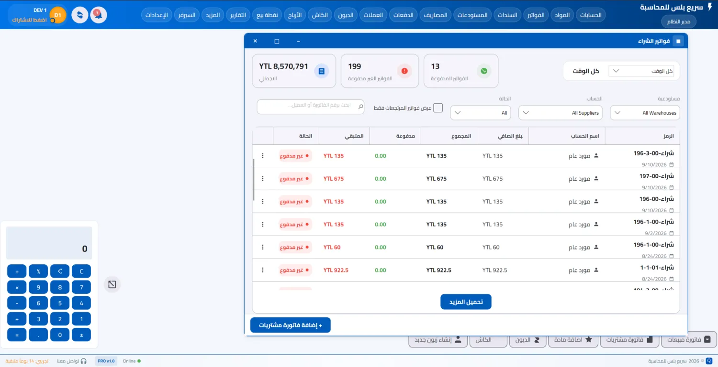Click the calculator number 7 key

[81, 288]
